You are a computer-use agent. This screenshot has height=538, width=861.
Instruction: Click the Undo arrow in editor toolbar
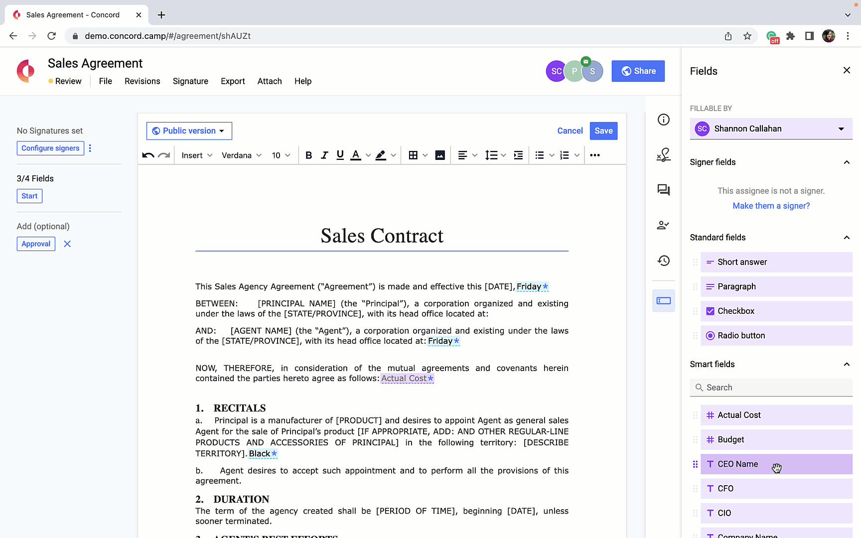[x=148, y=155]
